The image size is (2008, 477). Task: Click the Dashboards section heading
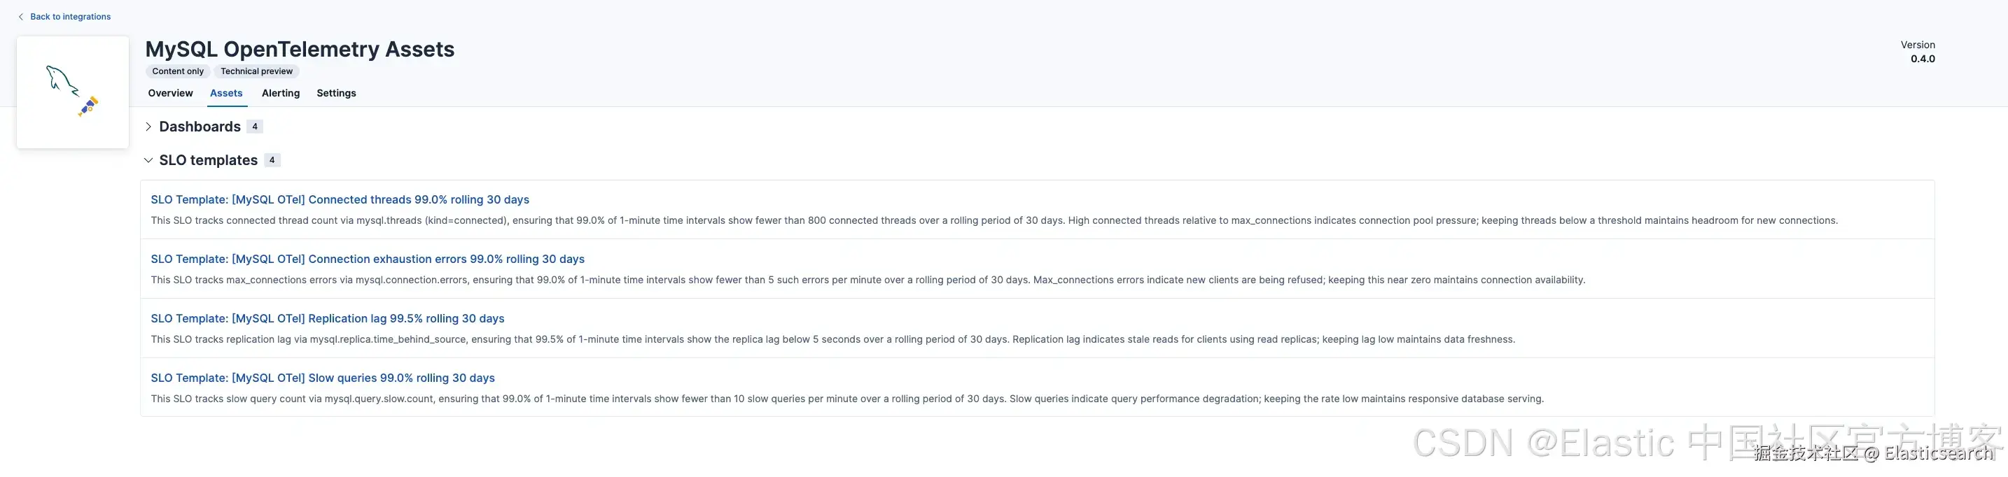(x=200, y=127)
